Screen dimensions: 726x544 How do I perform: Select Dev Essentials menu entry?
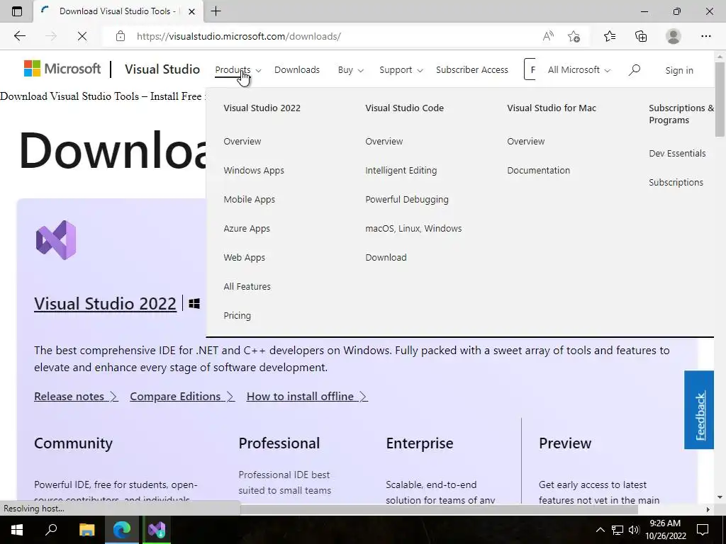[x=677, y=153]
